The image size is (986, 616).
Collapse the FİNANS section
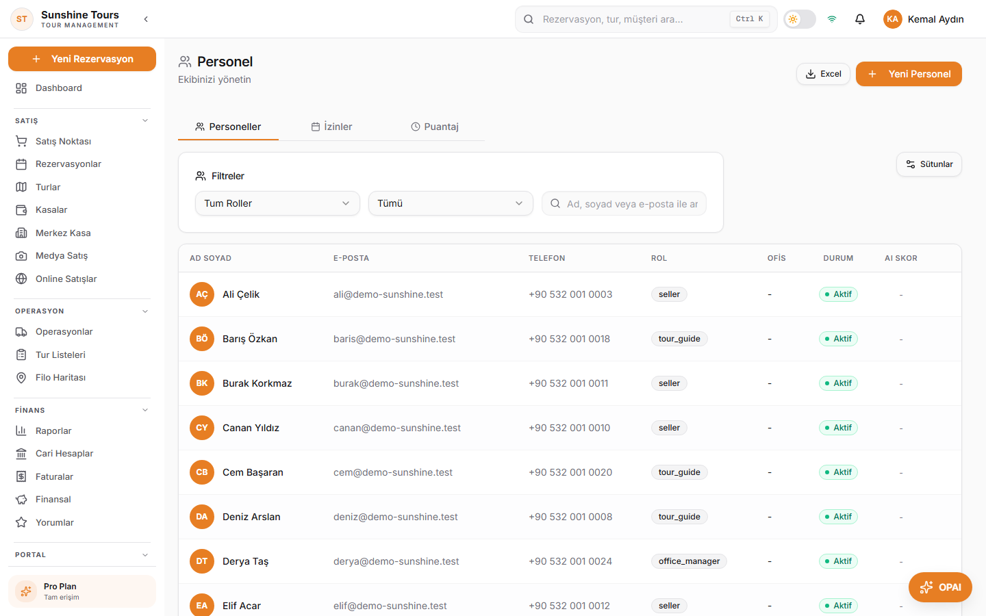click(x=145, y=410)
